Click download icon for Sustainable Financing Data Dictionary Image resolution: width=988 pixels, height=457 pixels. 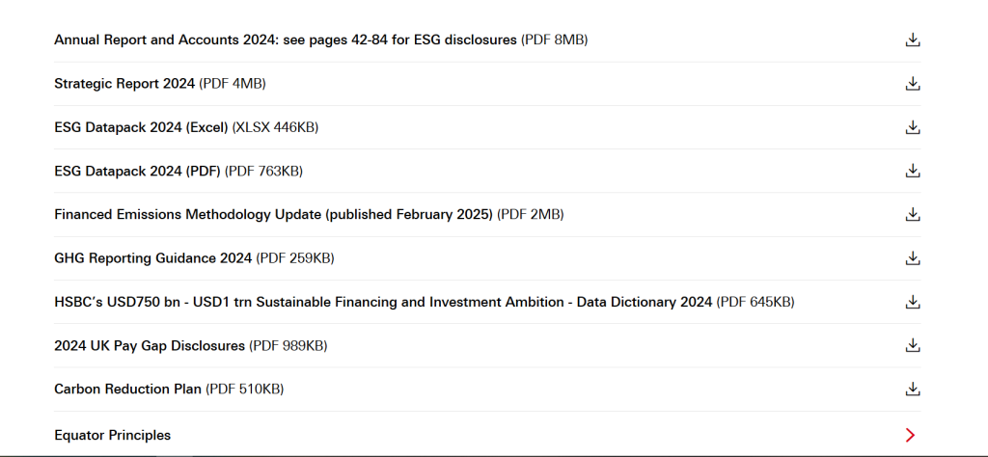click(913, 302)
